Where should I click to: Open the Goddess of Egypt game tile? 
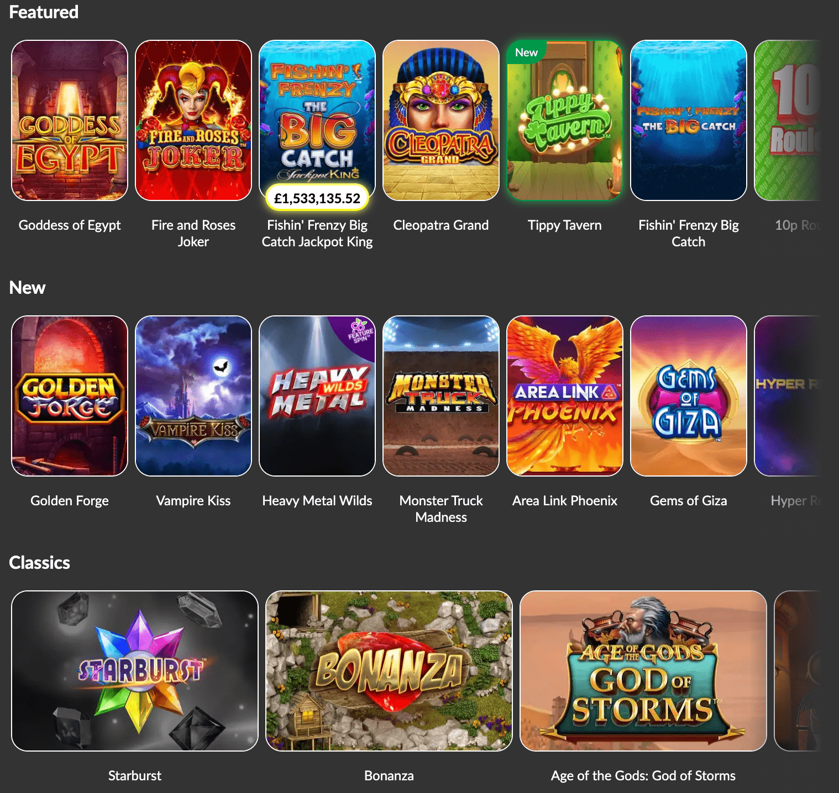coord(70,120)
